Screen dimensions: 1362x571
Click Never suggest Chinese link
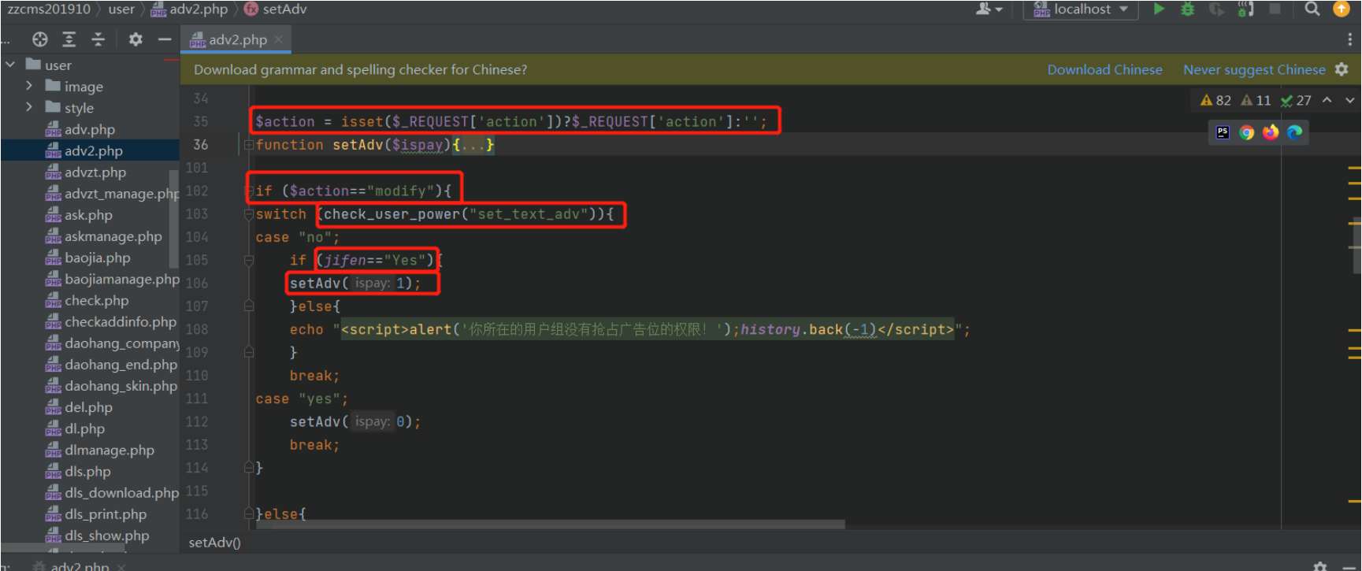[x=1254, y=70]
